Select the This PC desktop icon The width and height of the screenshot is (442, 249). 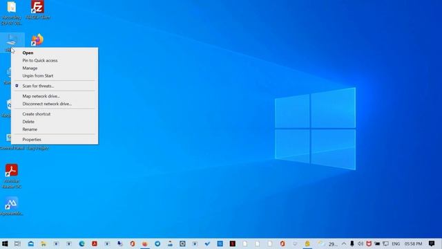click(x=12, y=42)
